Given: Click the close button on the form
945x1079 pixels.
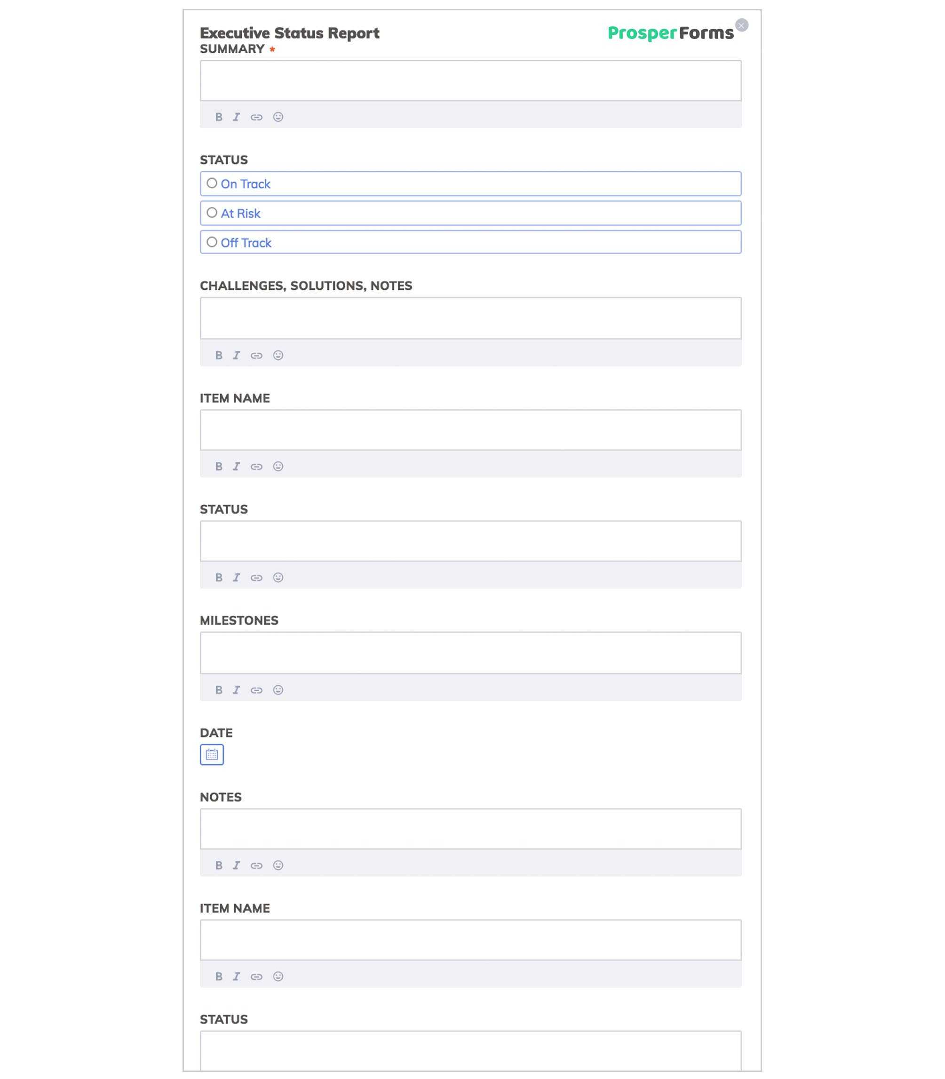Looking at the screenshot, I should (741, 25).
